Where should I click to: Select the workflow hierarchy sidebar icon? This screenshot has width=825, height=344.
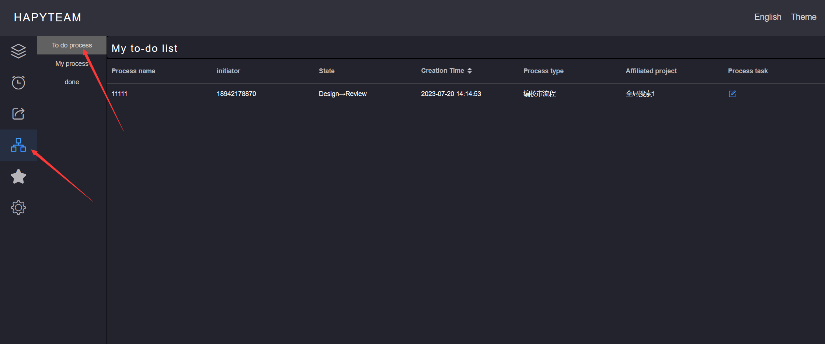(18, 145)
